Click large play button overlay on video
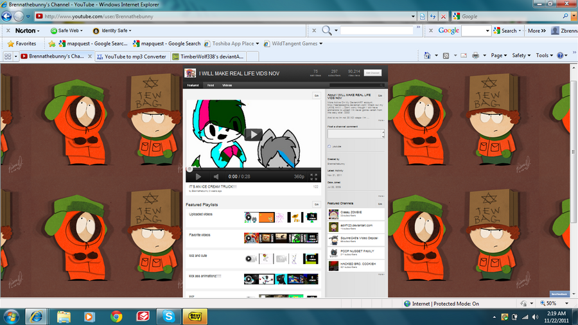The height and width of the screenshot is (325, 578). pos(253,134)
